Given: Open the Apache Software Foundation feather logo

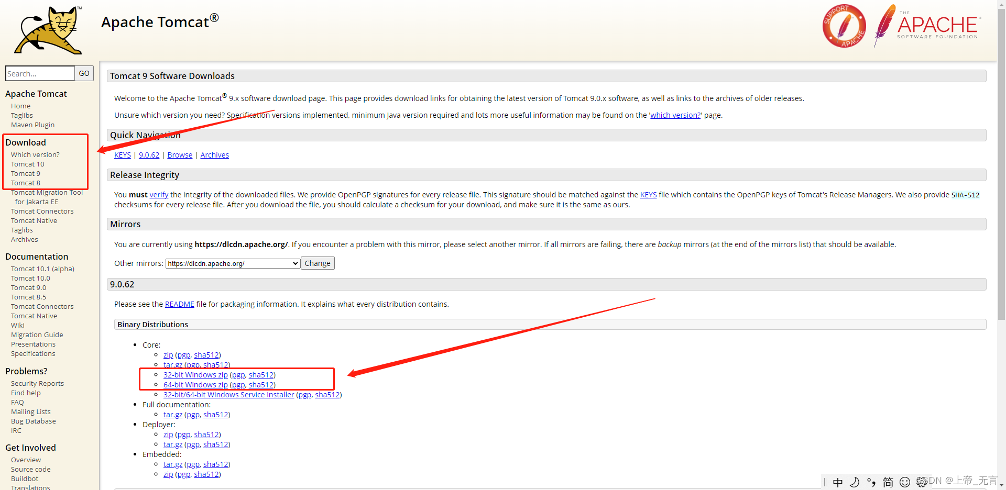Looking at the screenshot, I should tap(927, 25).
